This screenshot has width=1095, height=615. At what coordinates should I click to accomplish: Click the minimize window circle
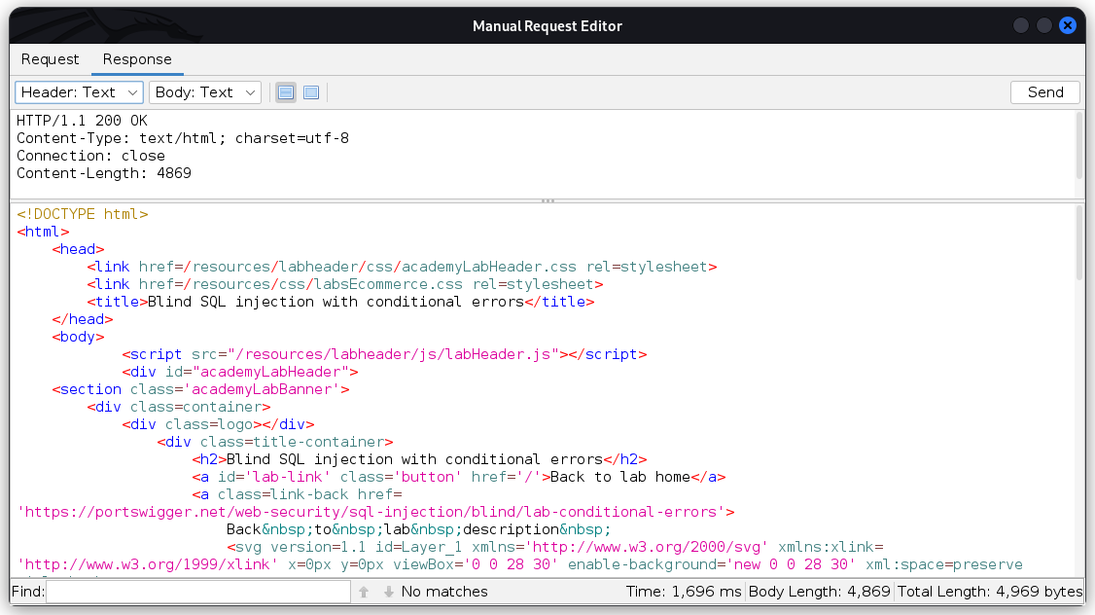point(1020,25)
